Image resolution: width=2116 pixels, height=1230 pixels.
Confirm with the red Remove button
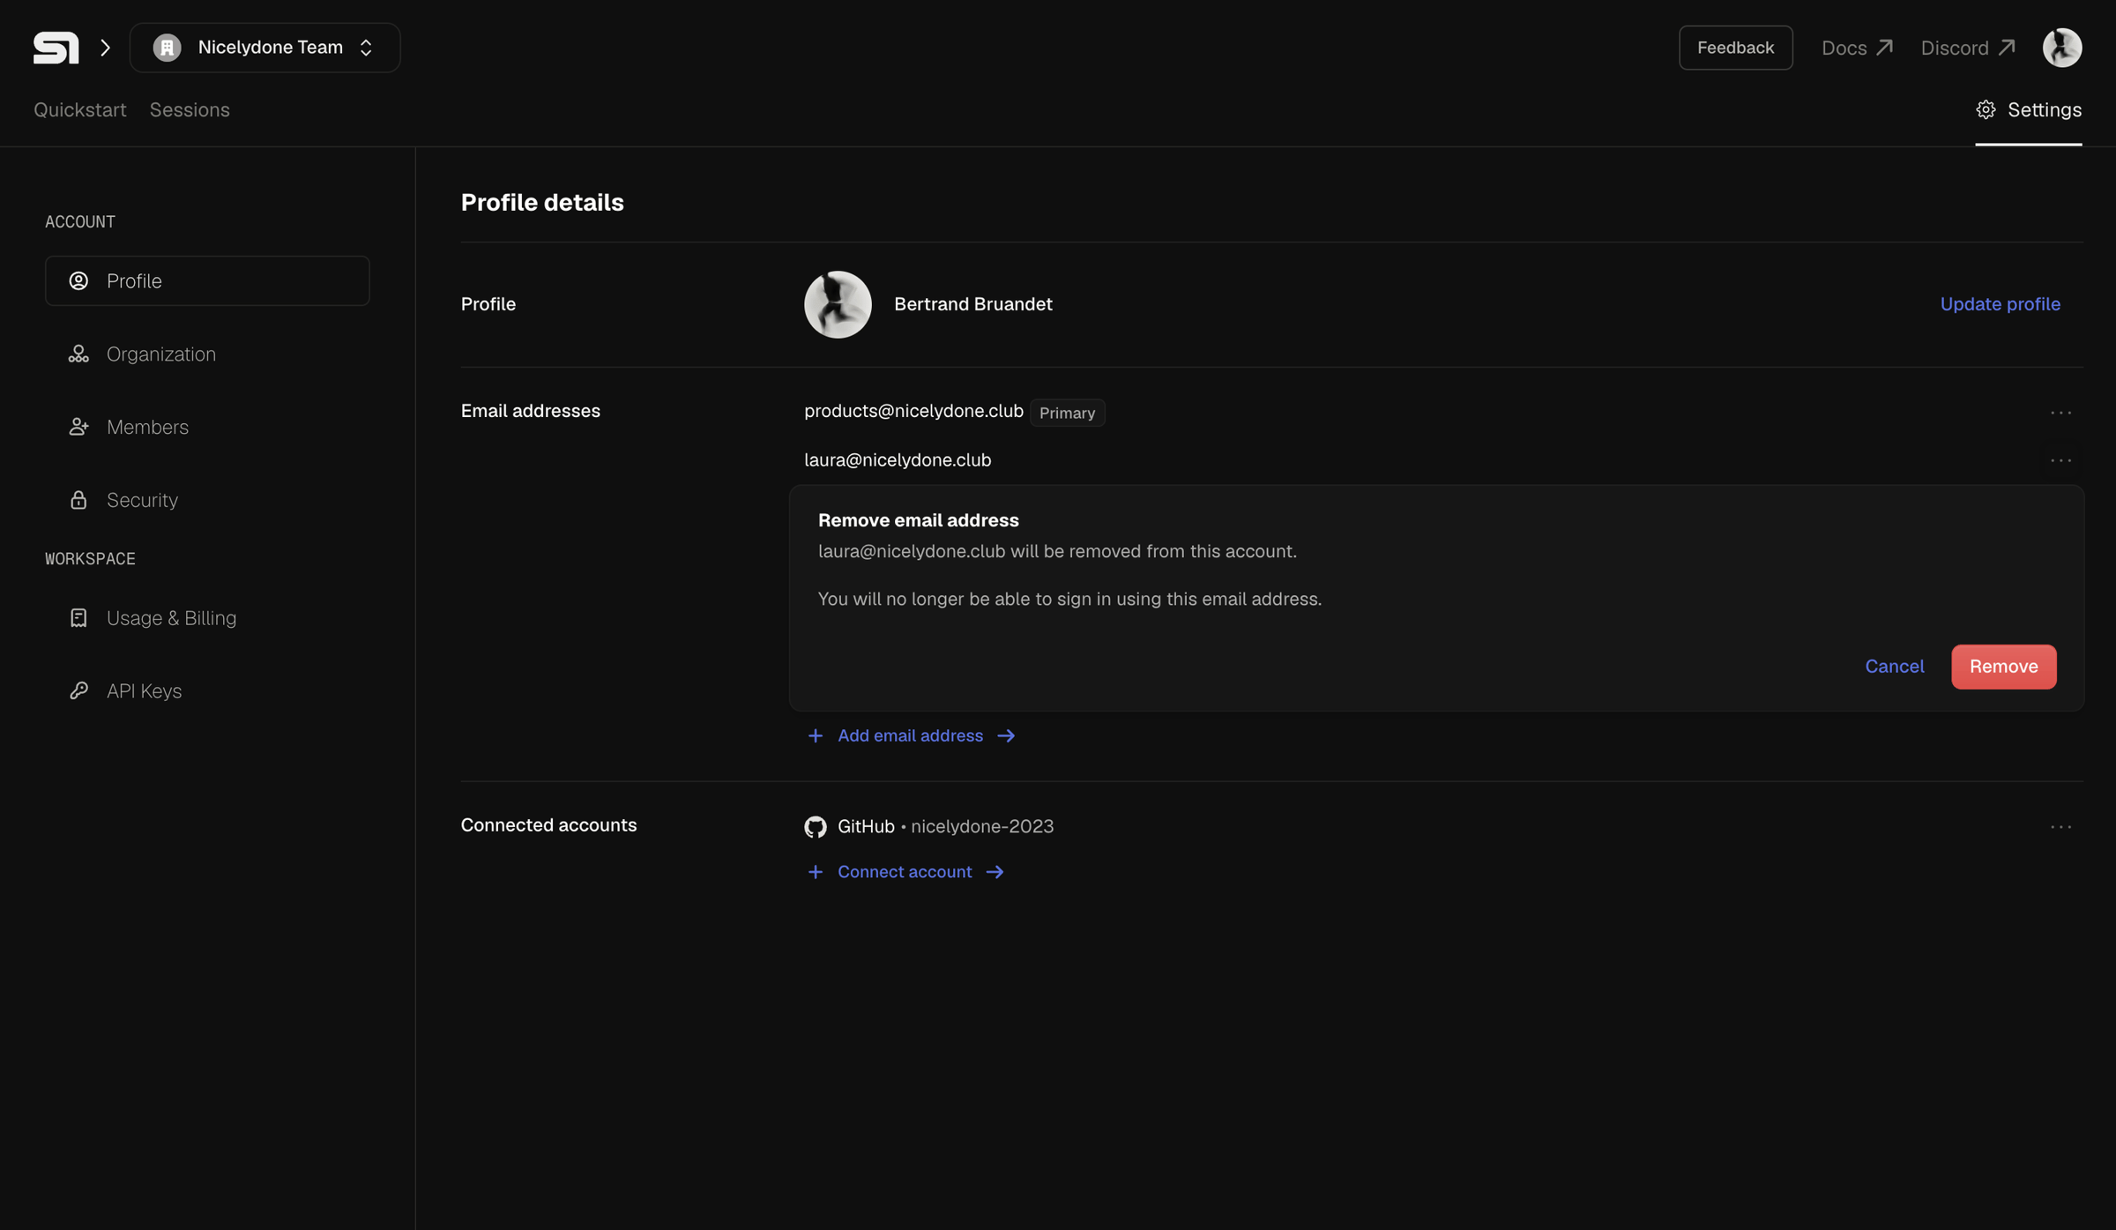pos(2003,667)
